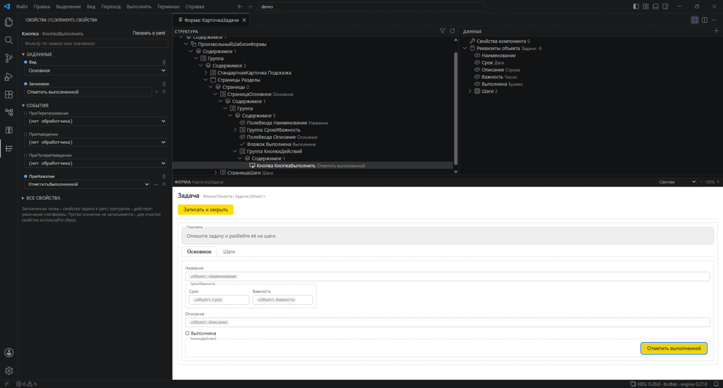Click the filter icon in Структура panel
This screenshot has width=723, height=388.
pos(443,31)
